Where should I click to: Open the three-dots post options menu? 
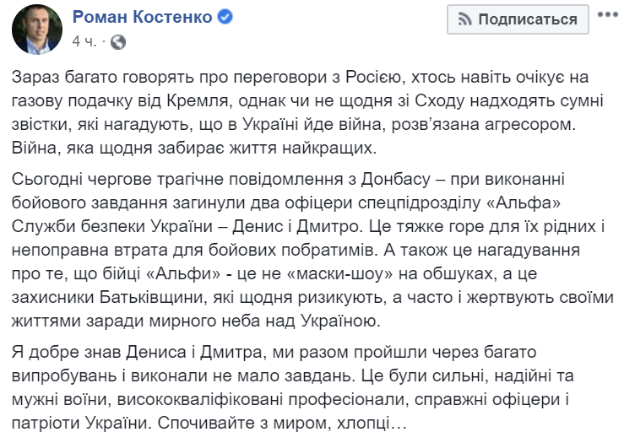[605, 17]
